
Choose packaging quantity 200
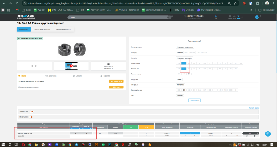pos(189,74)
